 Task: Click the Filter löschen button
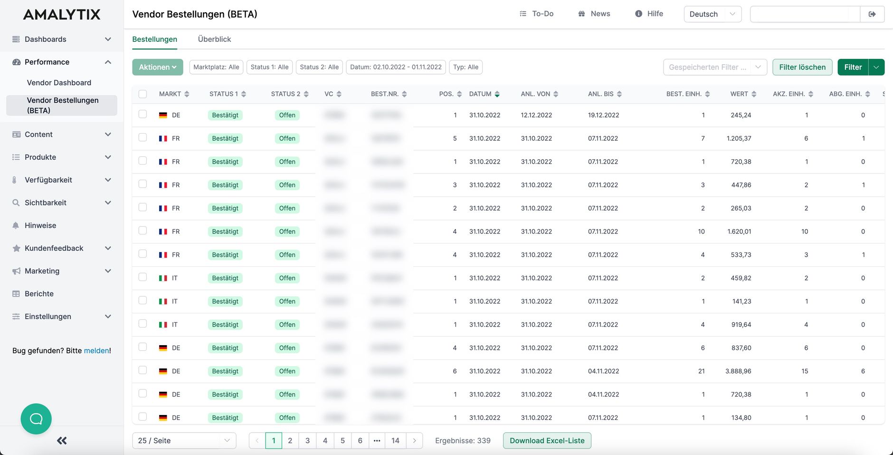(802, 67)
